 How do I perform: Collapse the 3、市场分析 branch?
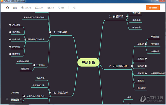point(50,32)
